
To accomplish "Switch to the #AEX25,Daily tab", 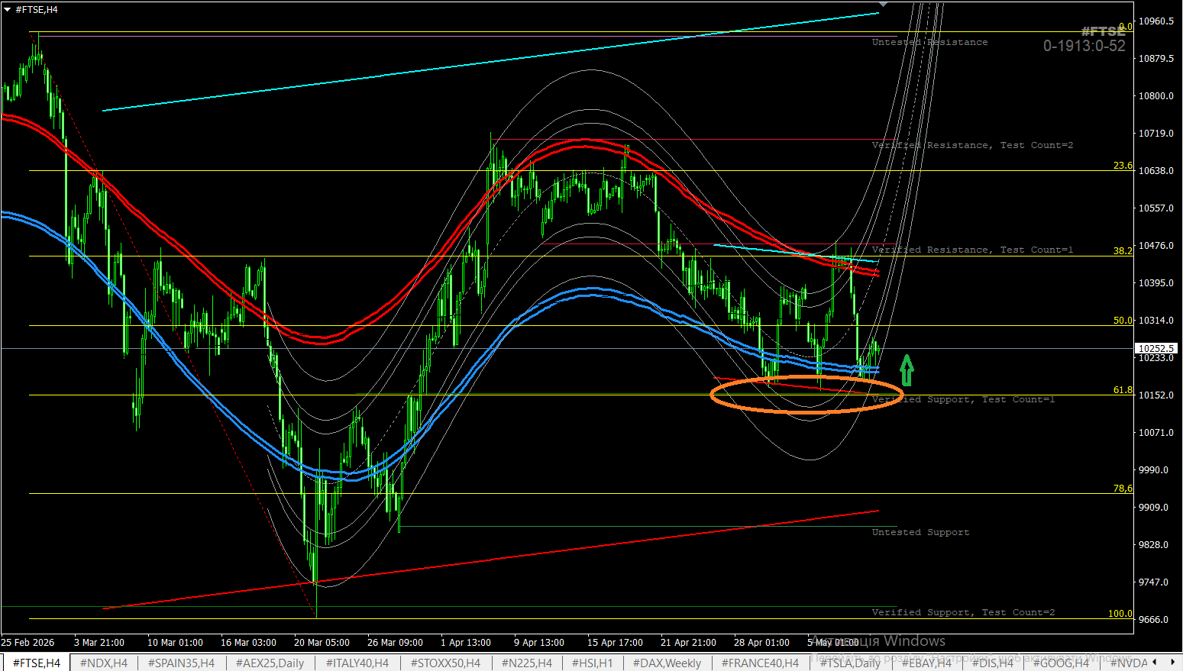I will pyautogui.click(x=270, y=663).
